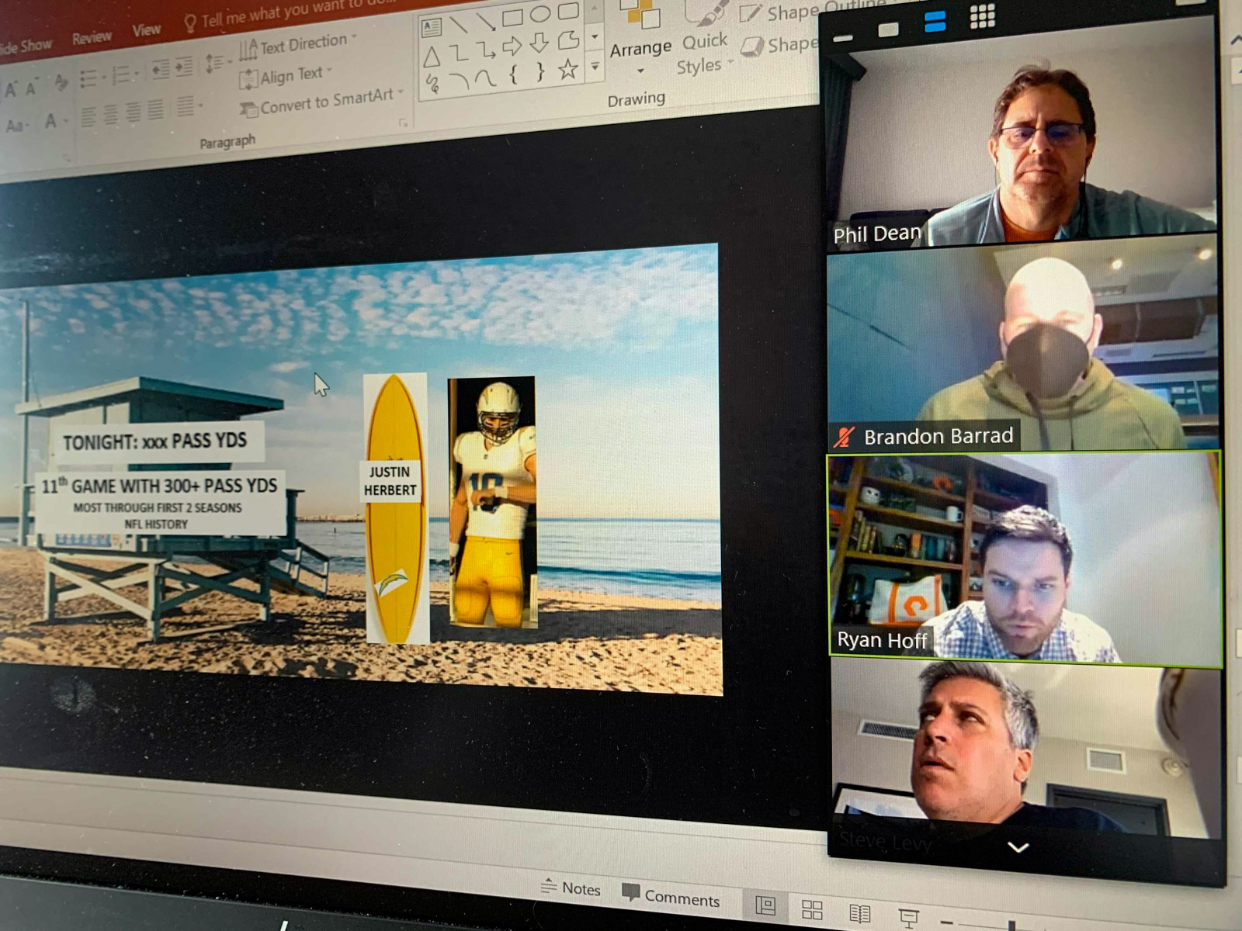Viewport: 1242px width, 931px height.
Task: Toggle the Comments pane
Action: coord(671,897)
